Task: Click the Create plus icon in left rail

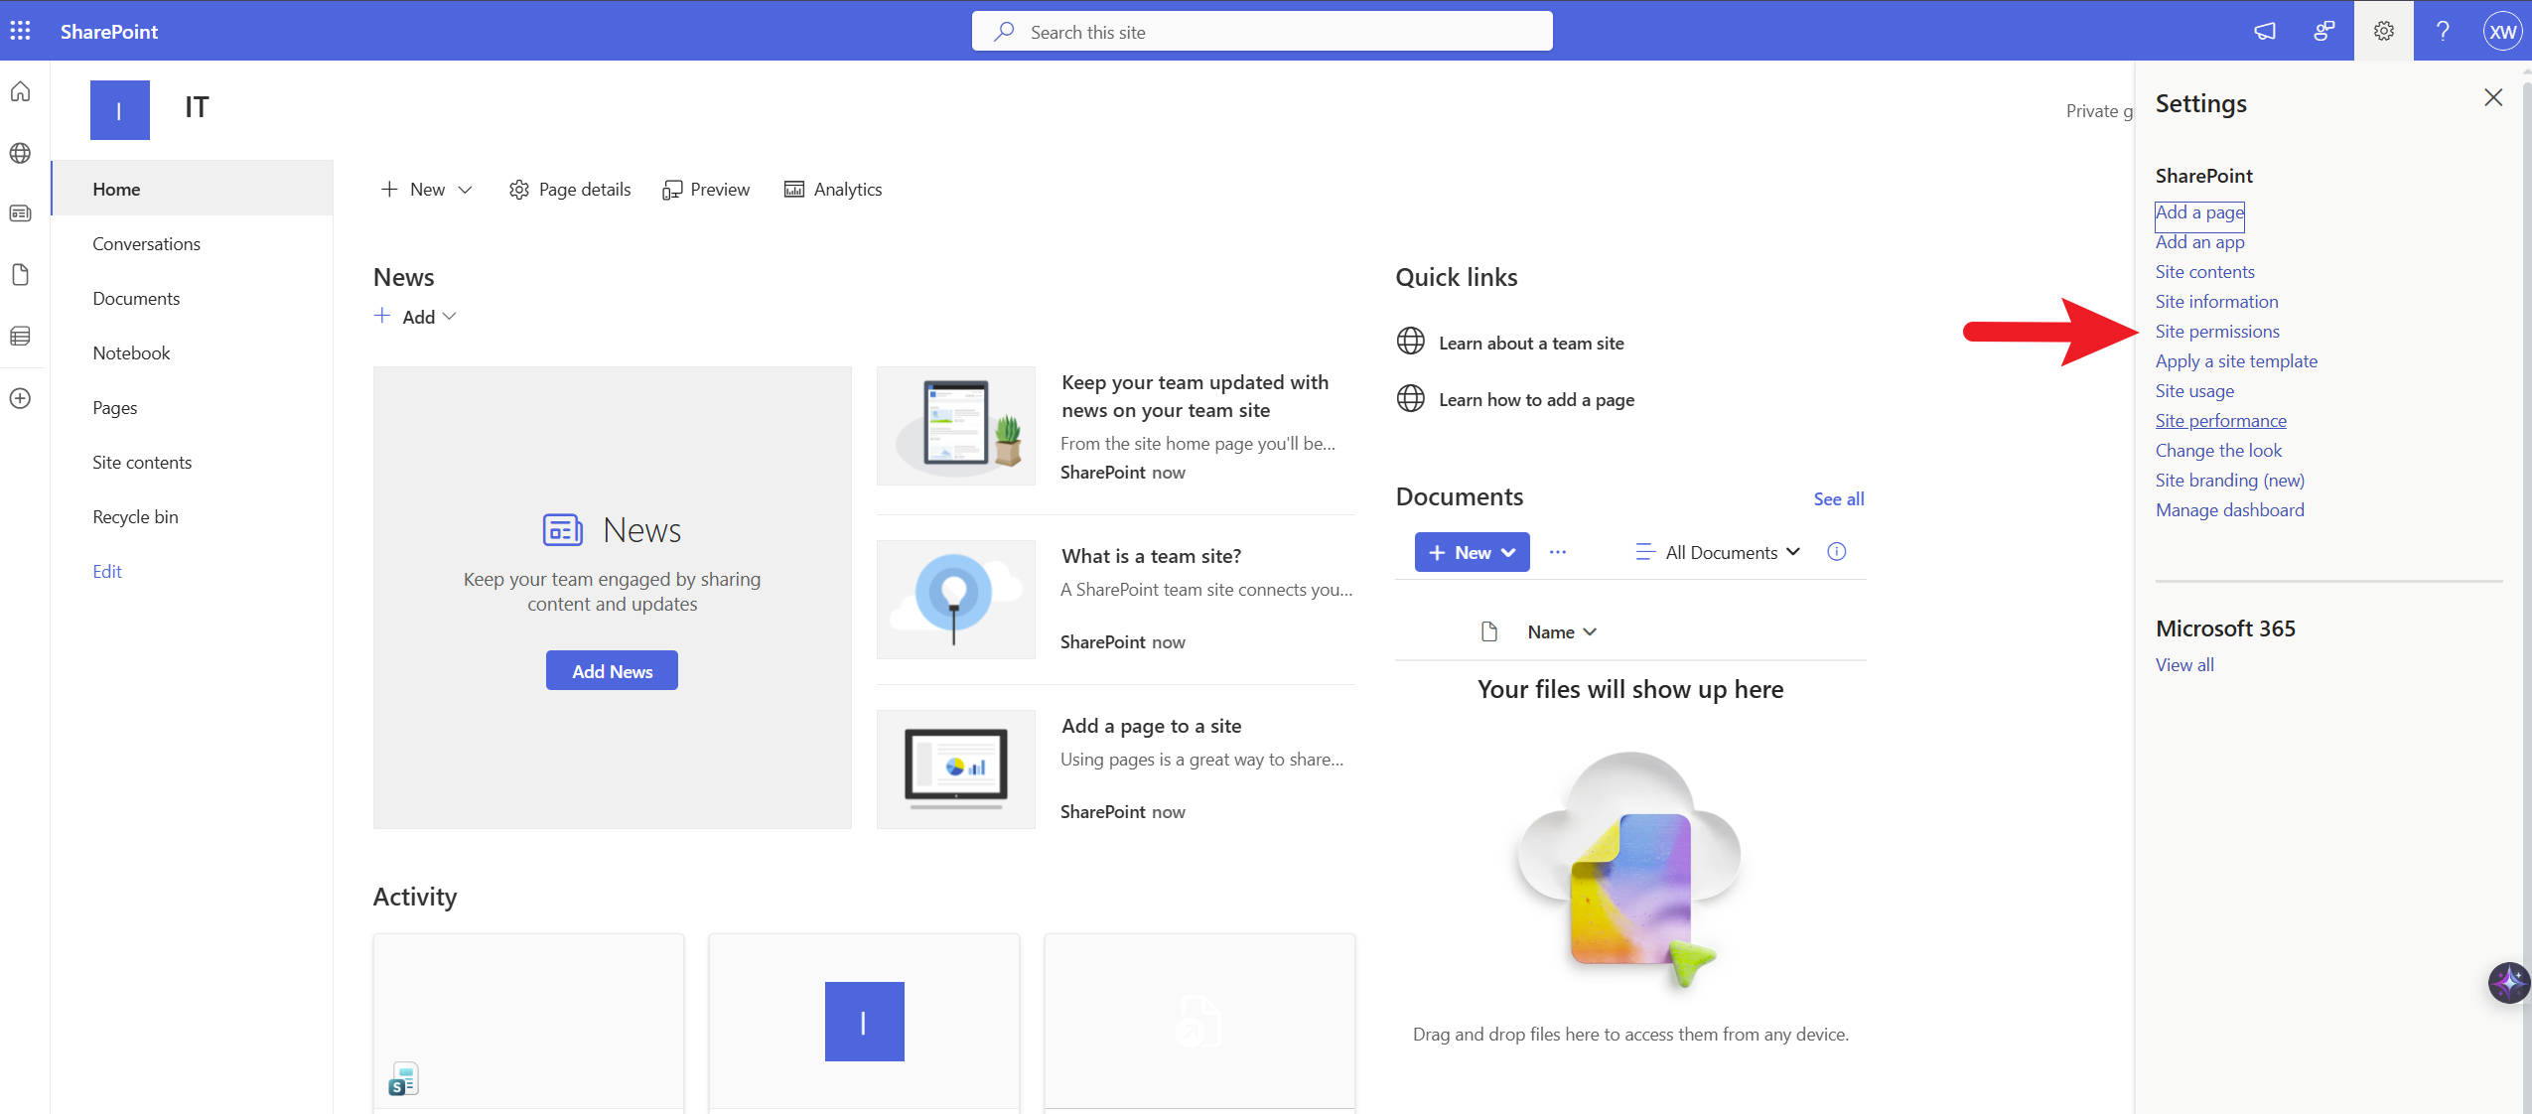Action: point(20,398)
